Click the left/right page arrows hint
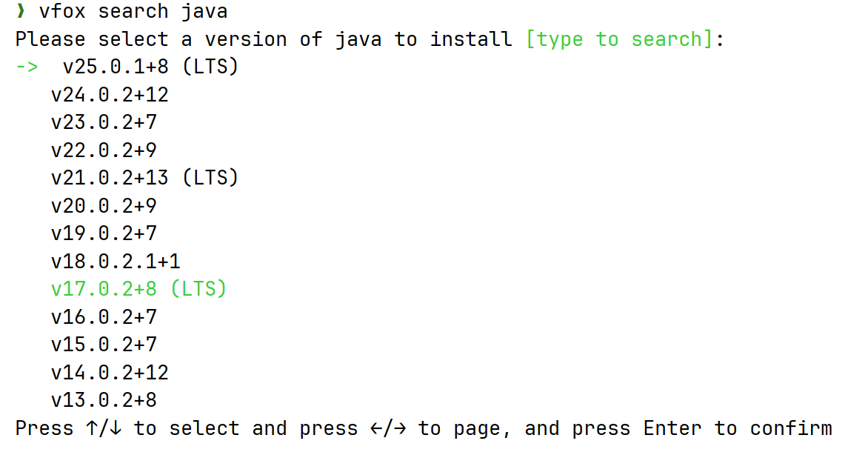The image size is (868, 455). tap(387, 429)
